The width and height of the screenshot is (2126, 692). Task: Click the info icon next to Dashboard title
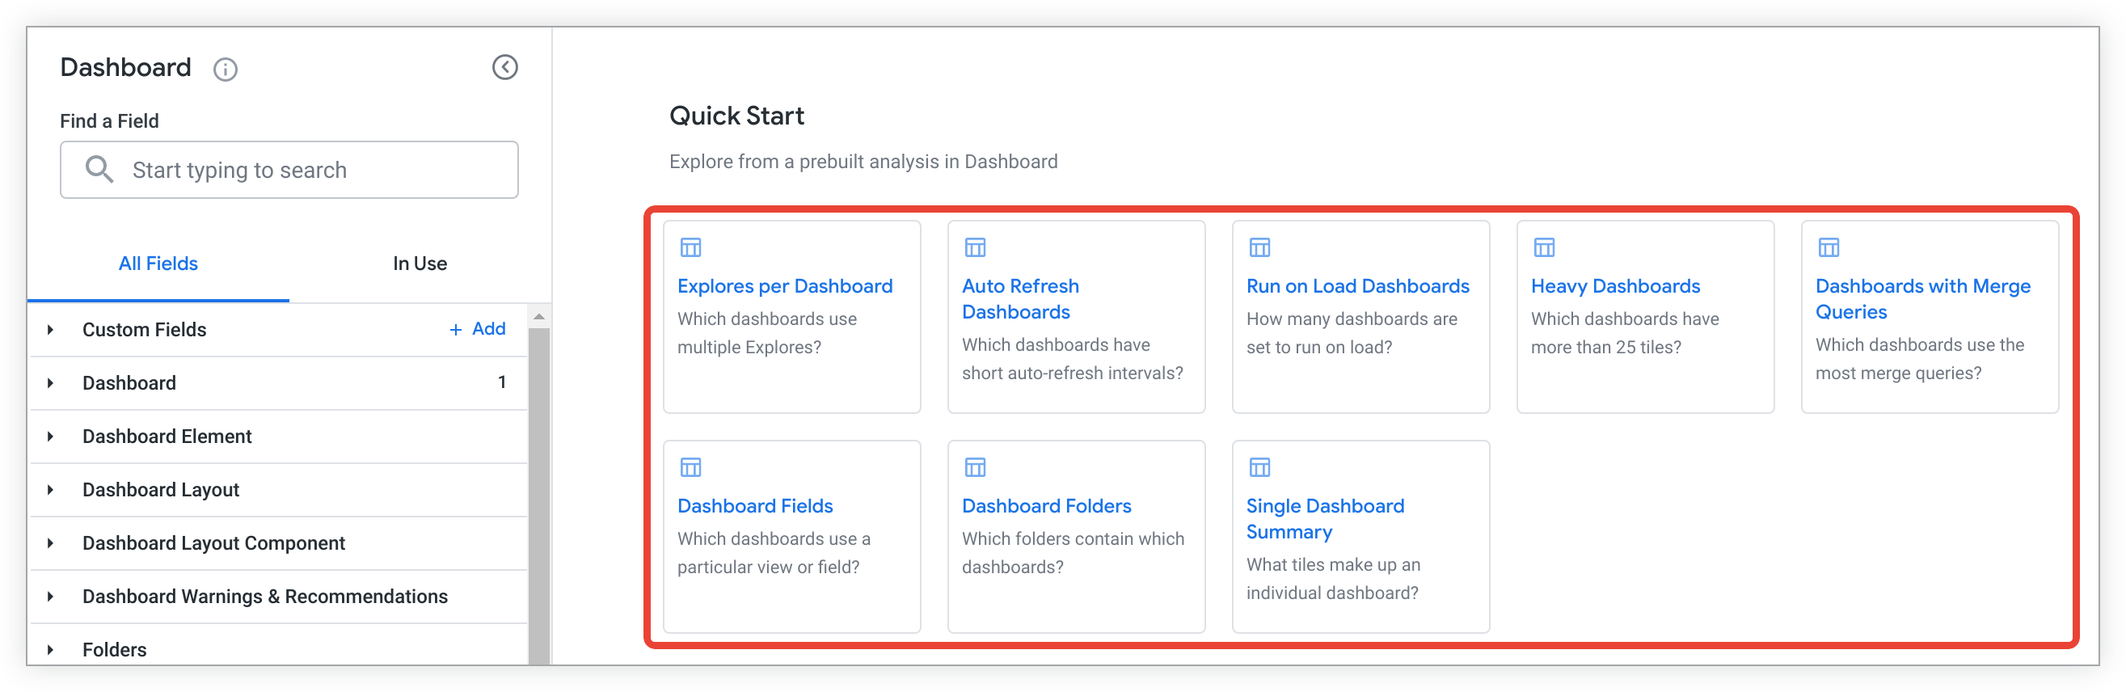click(226, 70)
